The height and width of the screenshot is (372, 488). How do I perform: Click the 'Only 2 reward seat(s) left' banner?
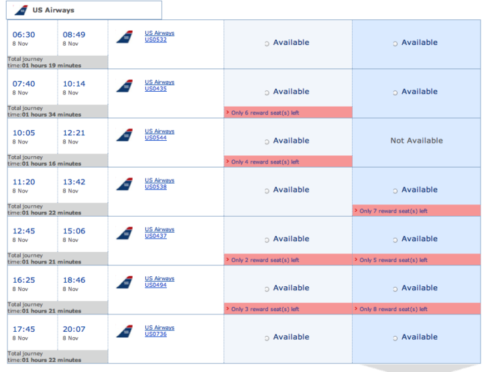pyautogui.click(x=288, y=259)
